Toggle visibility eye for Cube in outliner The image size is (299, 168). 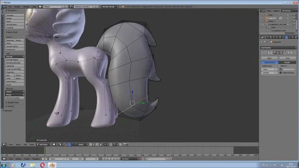tap(288, 15)
